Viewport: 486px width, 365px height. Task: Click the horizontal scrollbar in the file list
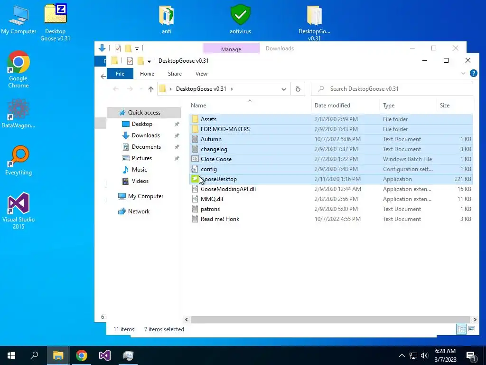tap(330, 319)
